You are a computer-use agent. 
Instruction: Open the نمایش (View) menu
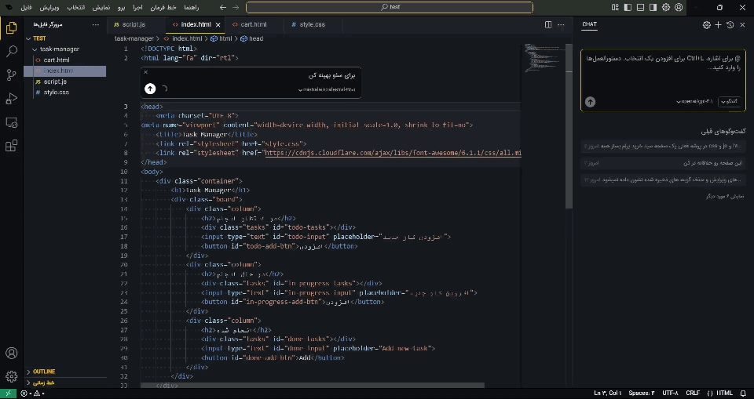(x=101, y=8)
